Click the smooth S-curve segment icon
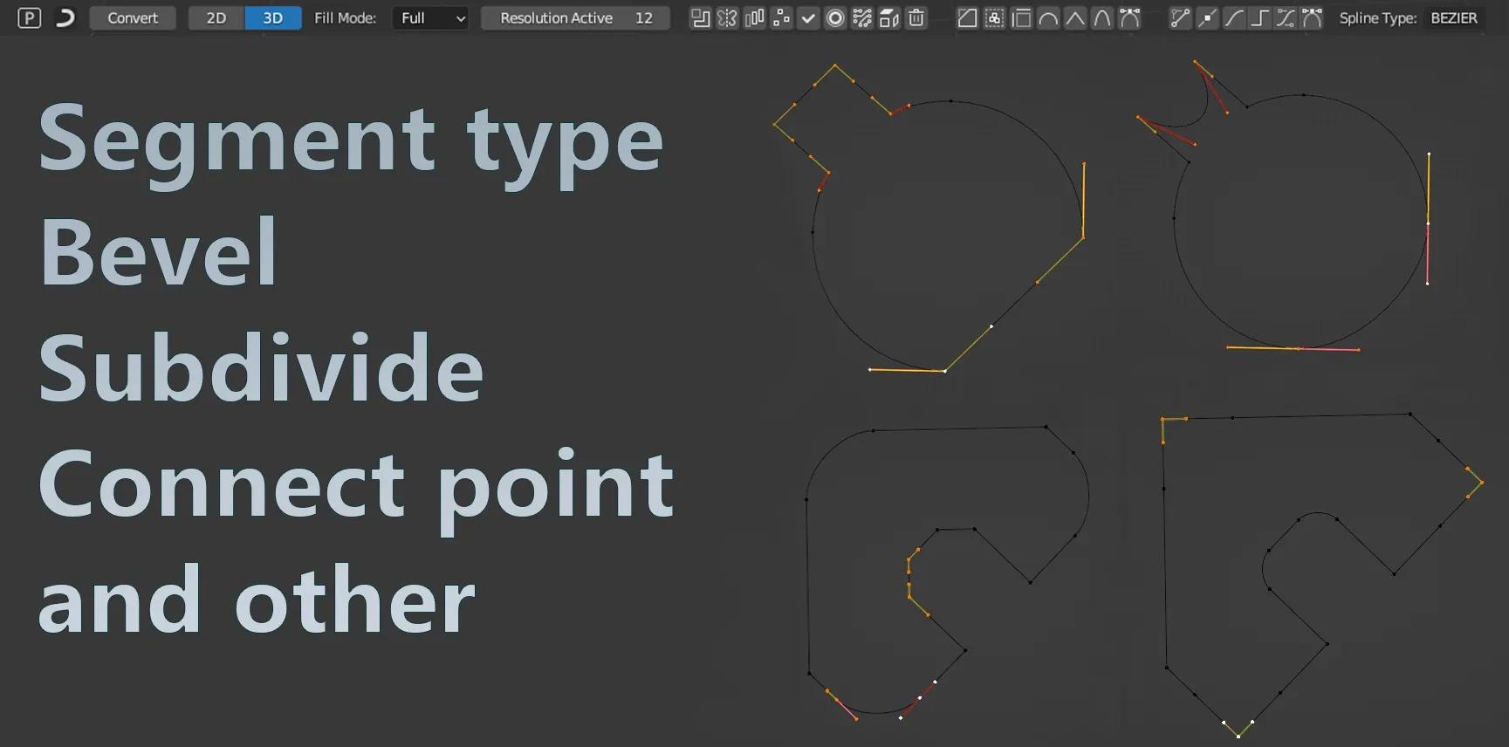This screenshot has width=1509, height=747. (1233, 17)
